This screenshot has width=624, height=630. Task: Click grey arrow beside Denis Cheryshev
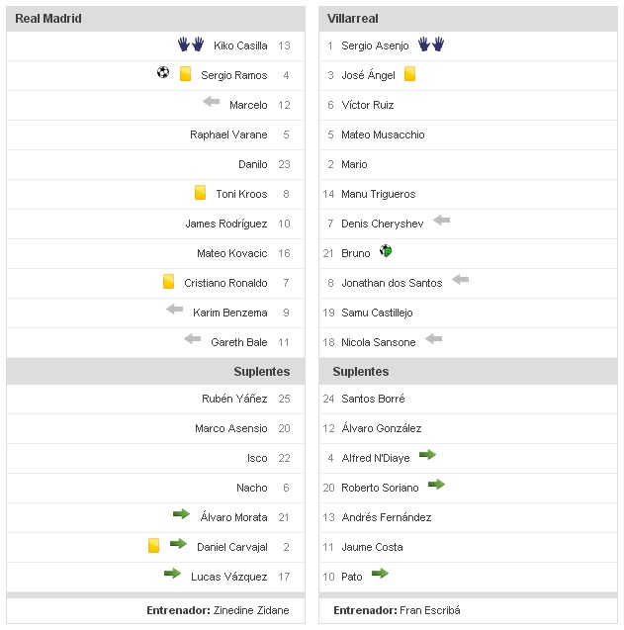tap(441, 221)
